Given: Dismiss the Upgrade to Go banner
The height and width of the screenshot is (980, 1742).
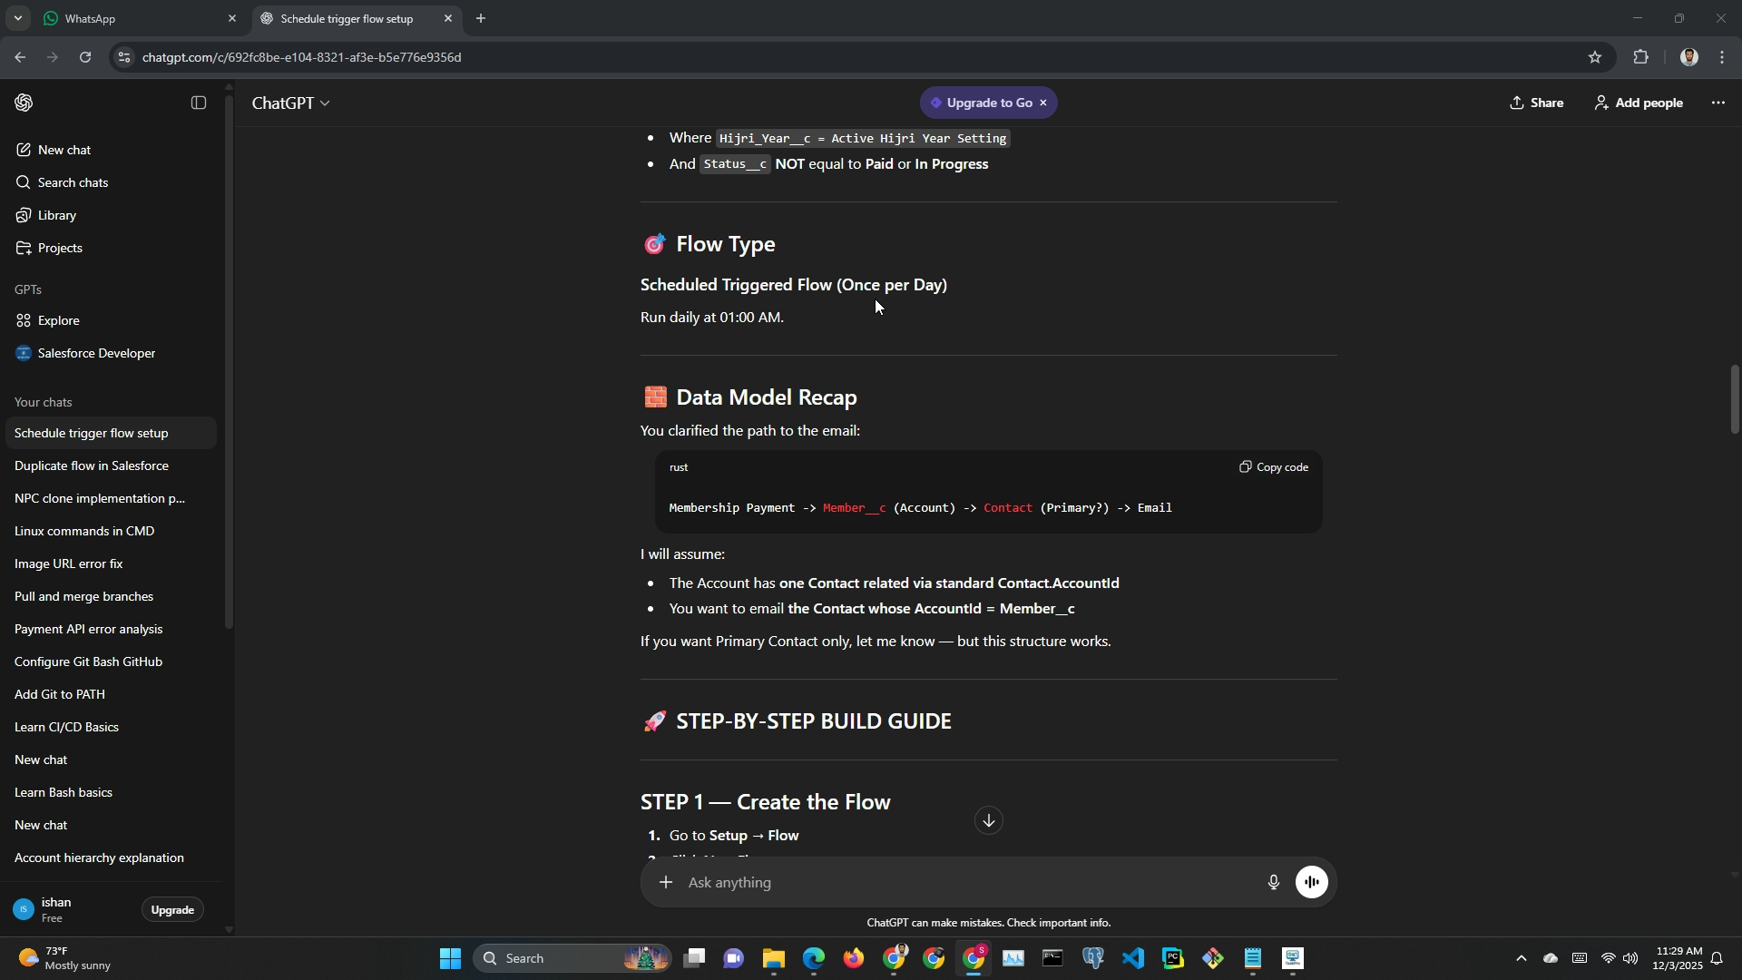Looking at the screenshot, I should coord(1043,103).
